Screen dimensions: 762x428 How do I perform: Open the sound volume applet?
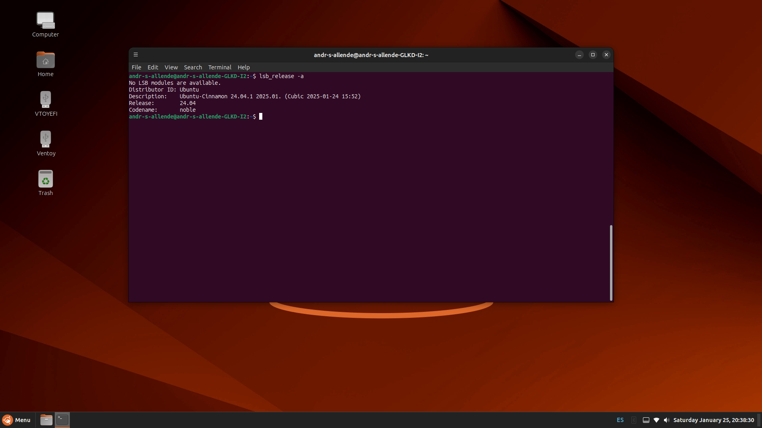tap(666, 420)
